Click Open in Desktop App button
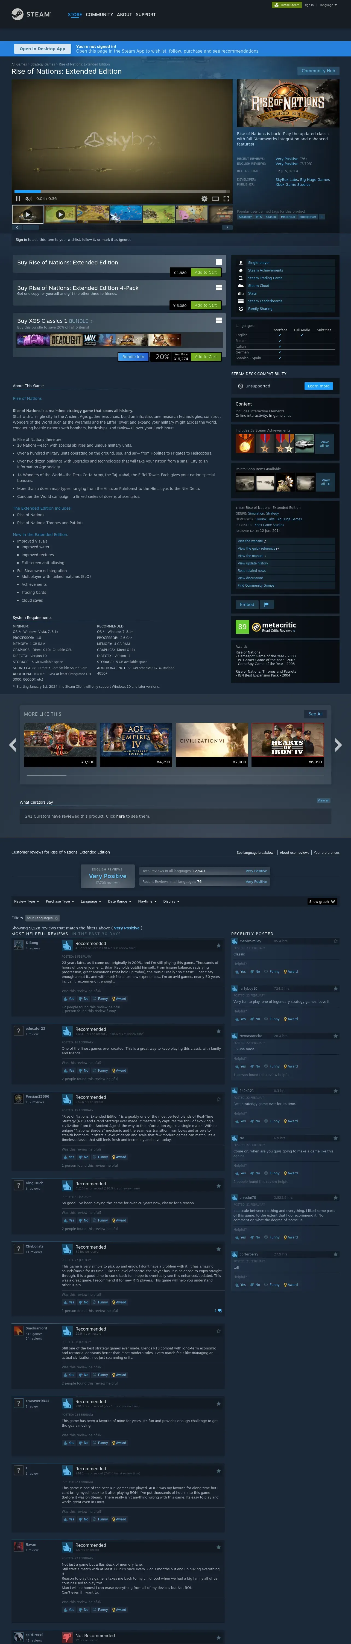 pos(42,48)
